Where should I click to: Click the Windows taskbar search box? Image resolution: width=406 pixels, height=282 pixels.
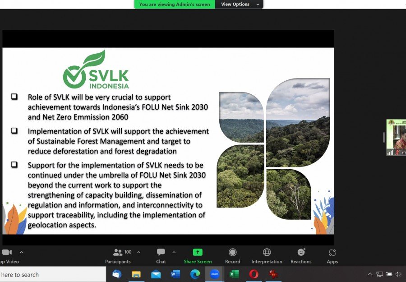53,274
